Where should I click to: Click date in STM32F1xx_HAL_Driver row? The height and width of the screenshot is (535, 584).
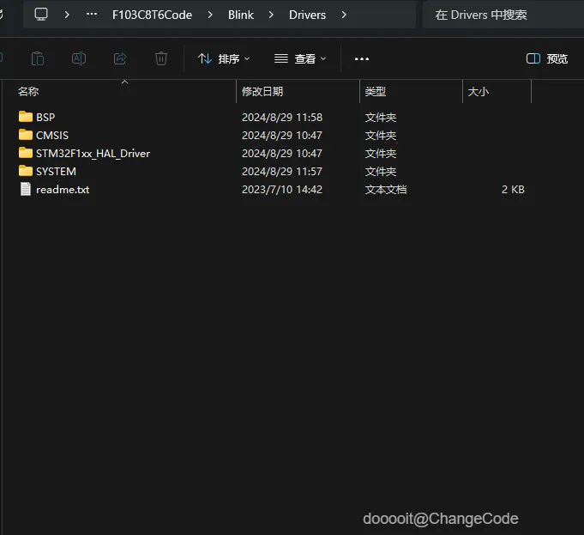[x=282, y=154]
